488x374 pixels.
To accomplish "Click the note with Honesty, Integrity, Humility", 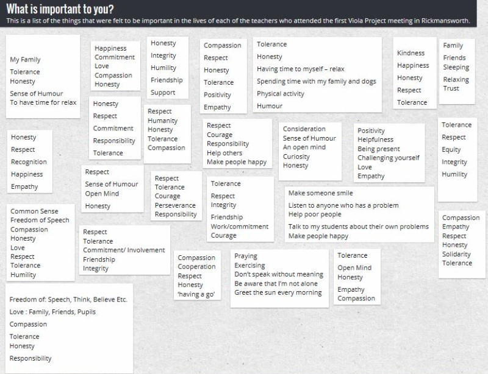I will coord(167,68).
